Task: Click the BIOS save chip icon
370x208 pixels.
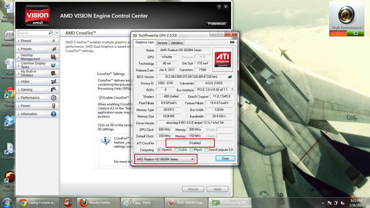Action: (230, 77)
